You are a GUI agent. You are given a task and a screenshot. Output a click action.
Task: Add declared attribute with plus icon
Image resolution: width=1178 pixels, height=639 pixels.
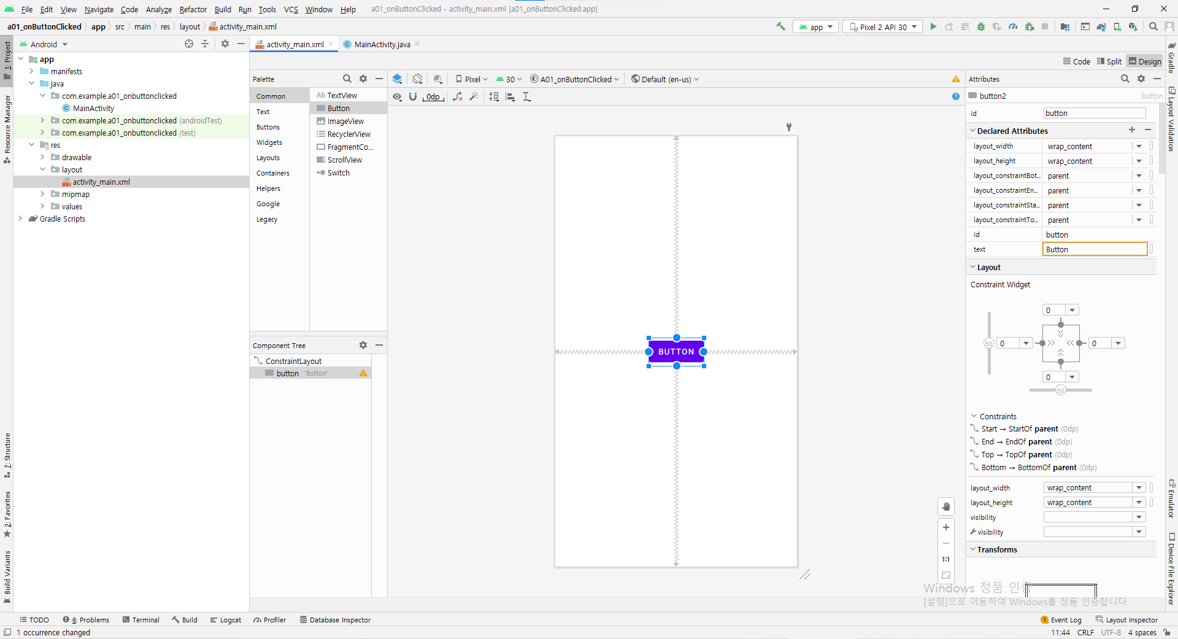coord(1132,130)
